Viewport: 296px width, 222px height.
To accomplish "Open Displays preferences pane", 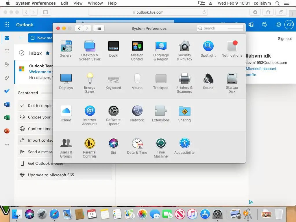I will tap(66, 81).
